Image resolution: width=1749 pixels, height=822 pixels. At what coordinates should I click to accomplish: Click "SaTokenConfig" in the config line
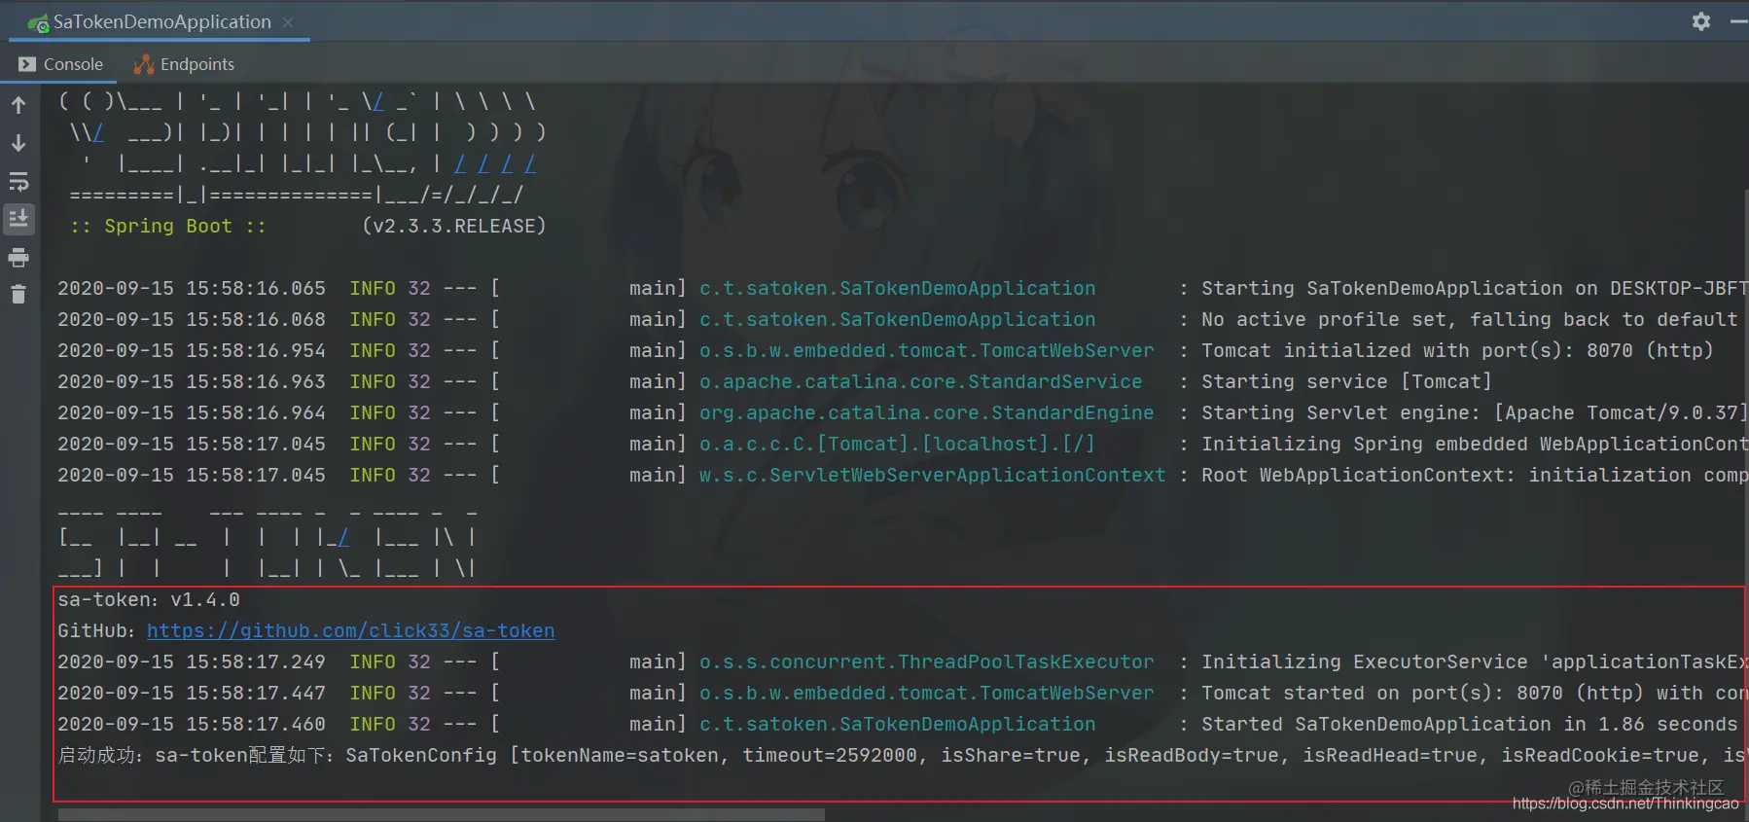click(421, 755)
